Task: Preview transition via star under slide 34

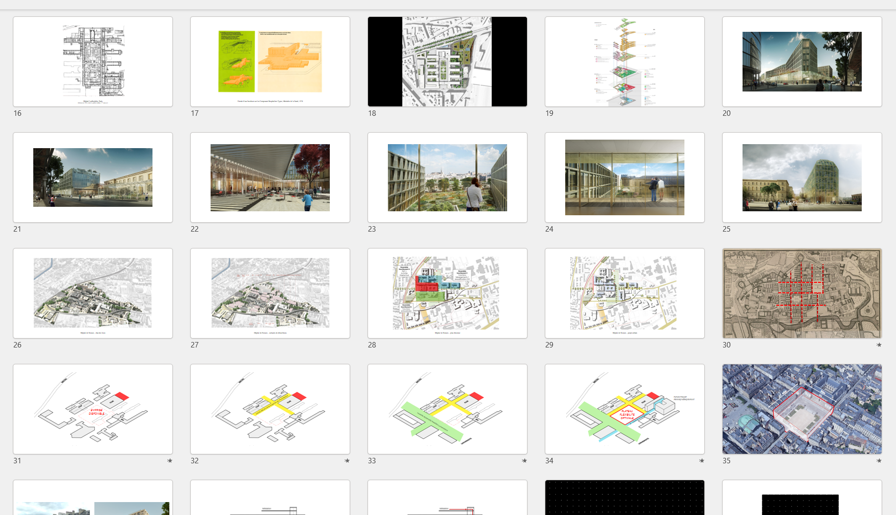Action: [702, 461]
